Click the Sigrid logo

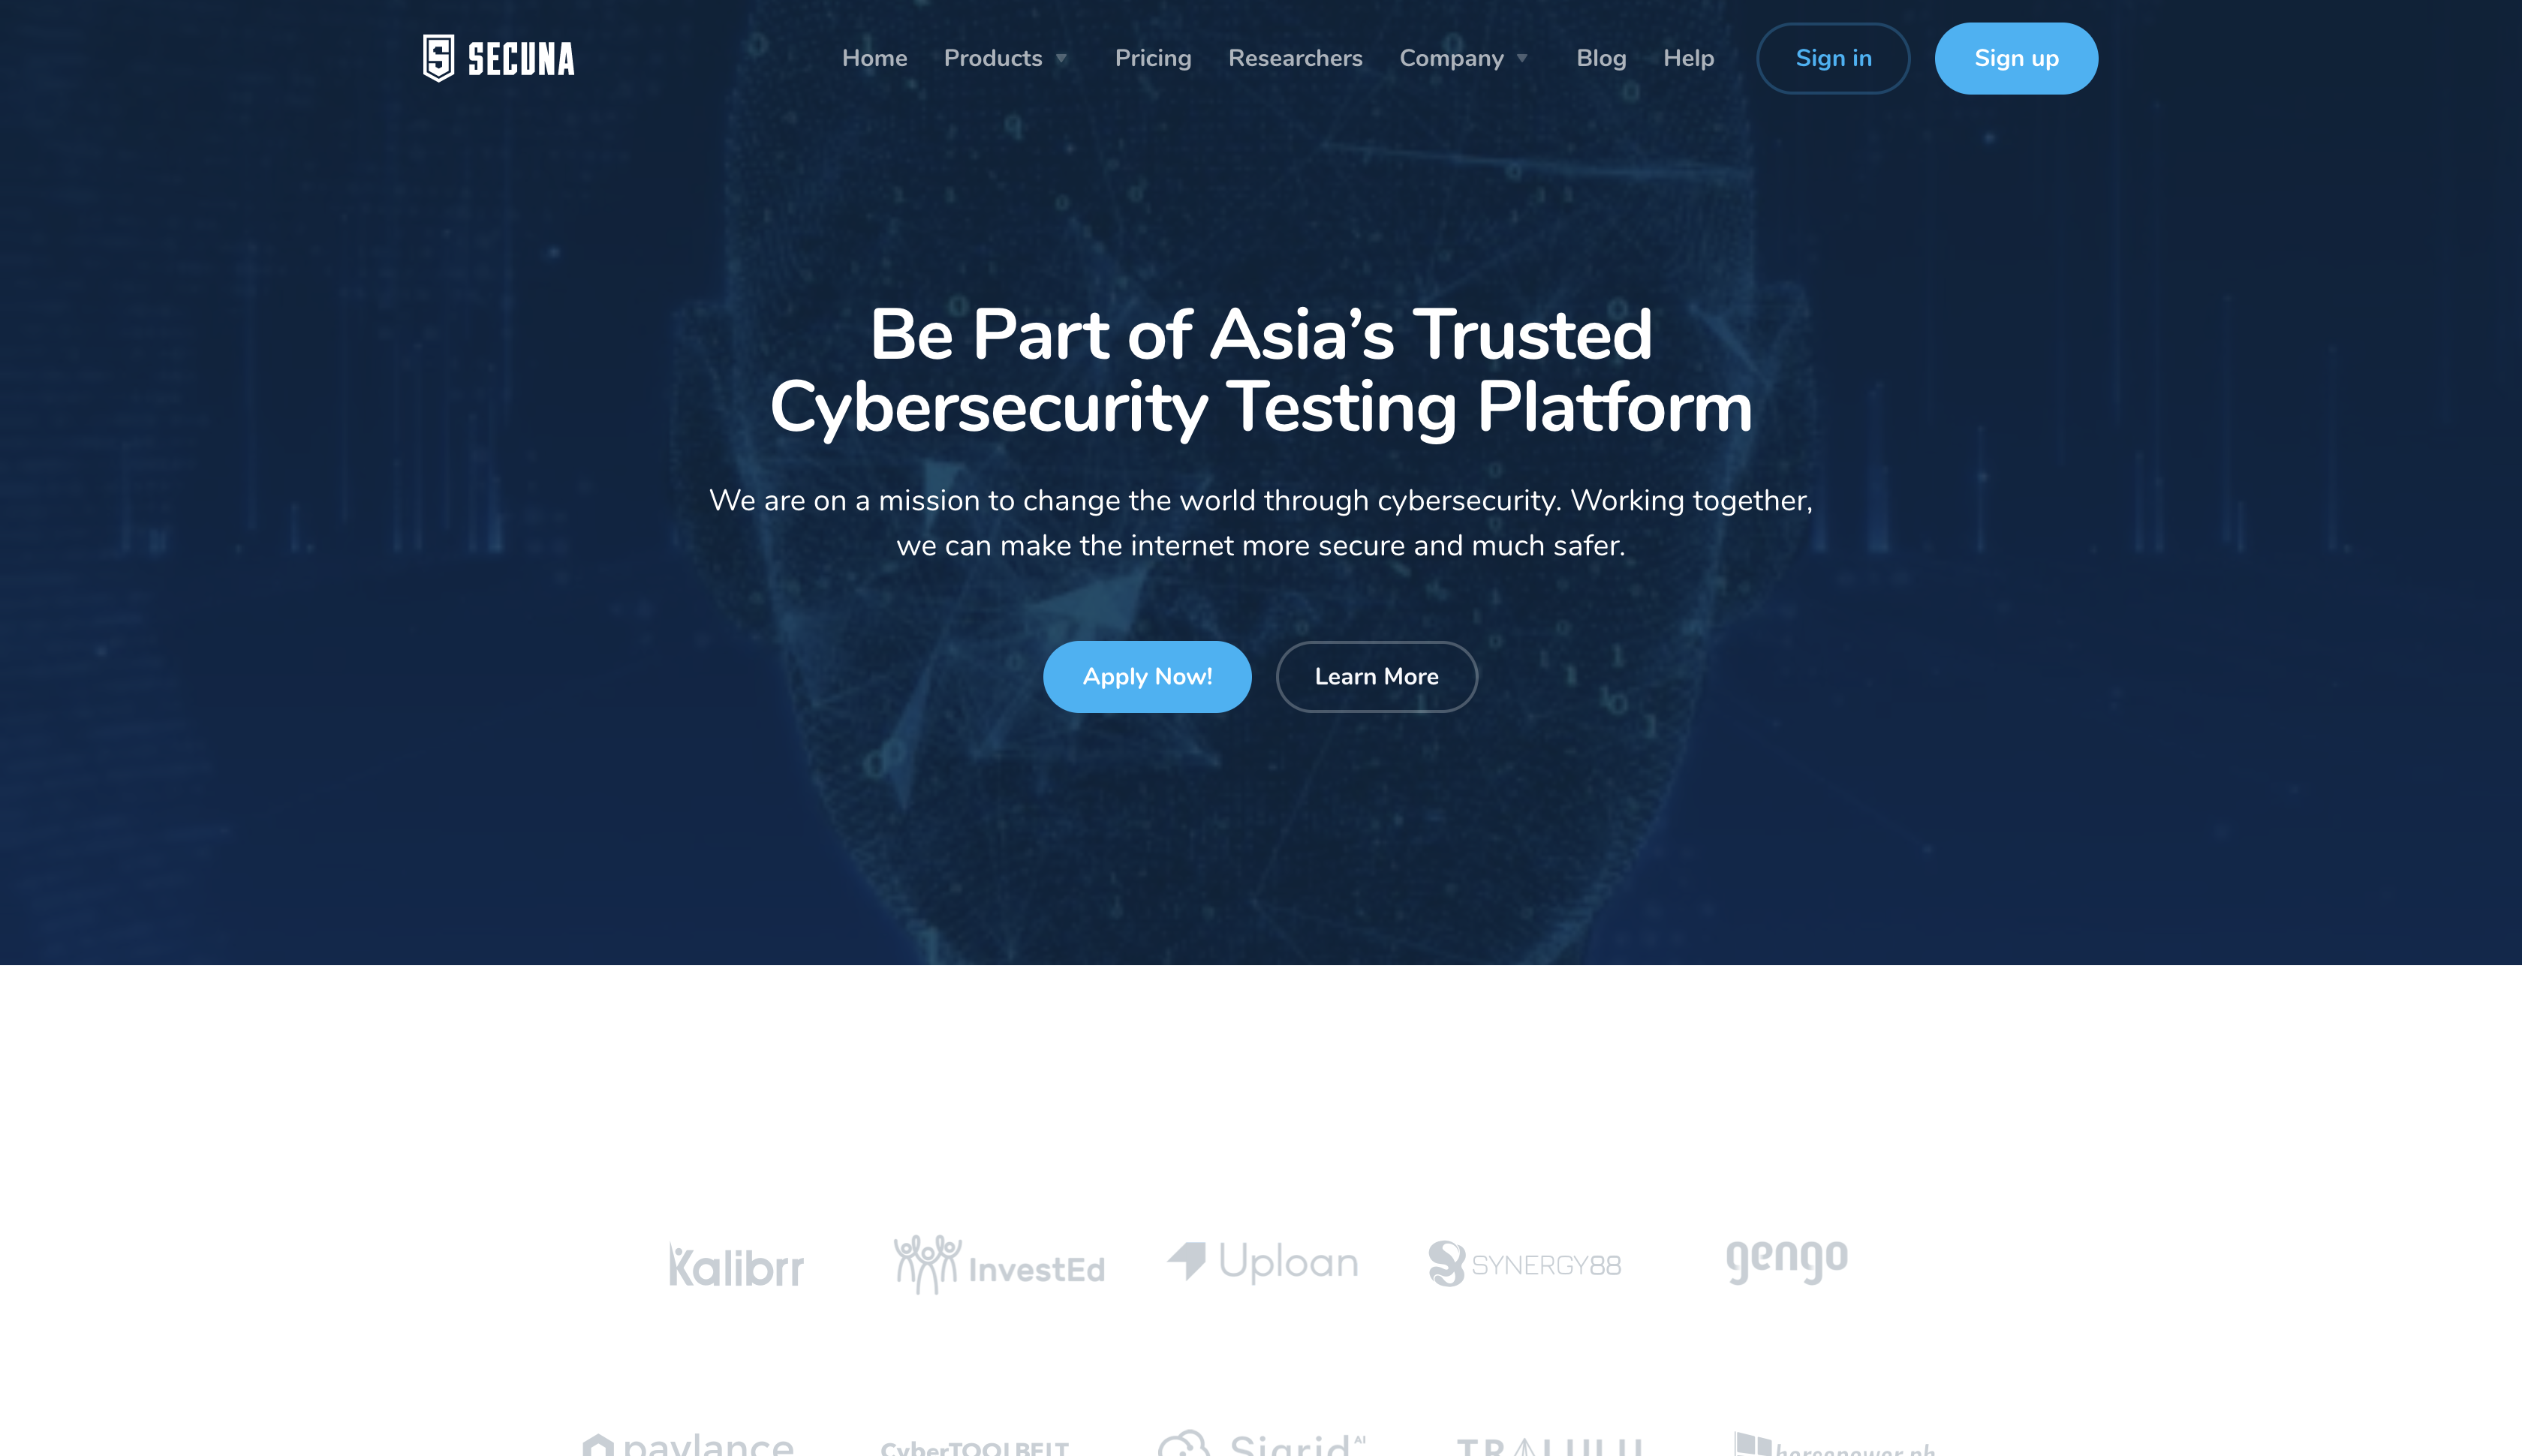click(1262, 1443)
